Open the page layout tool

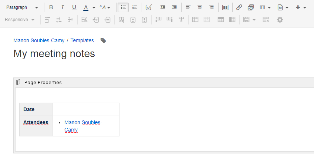pyautogui.click(x=225, y=7)
